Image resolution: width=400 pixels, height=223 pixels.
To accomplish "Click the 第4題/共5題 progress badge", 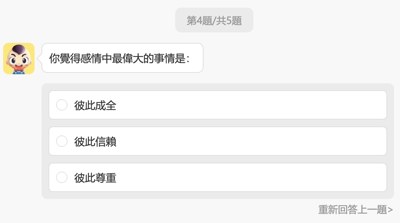I will pyautogui.click(x=214, y=20).
